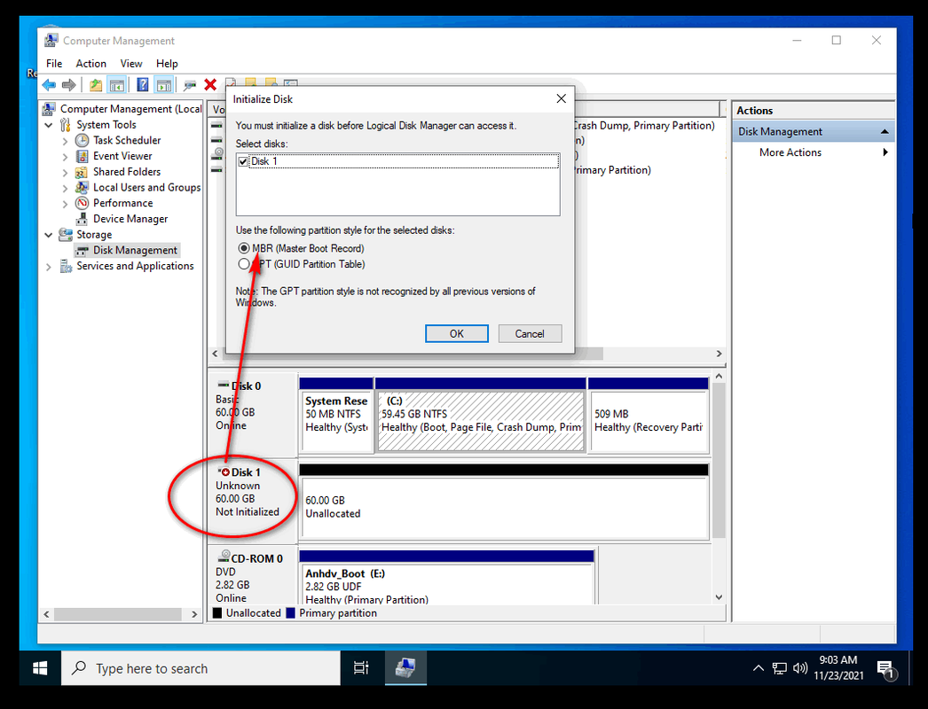
Task: Collapse the Disk Management actions section
Action: point(885,131)
